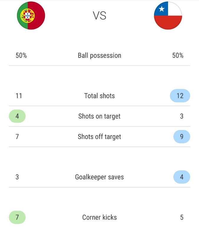Select the Ball possession label

[x=99, y=55]
